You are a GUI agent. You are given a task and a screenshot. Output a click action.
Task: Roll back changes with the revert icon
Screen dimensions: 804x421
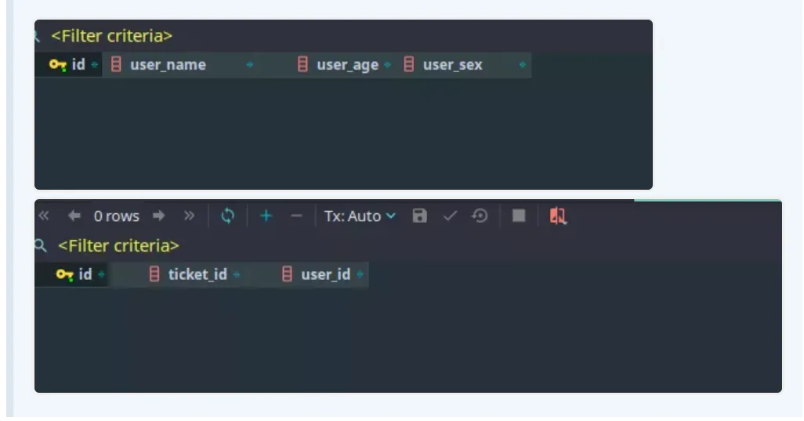coord(480,216)
